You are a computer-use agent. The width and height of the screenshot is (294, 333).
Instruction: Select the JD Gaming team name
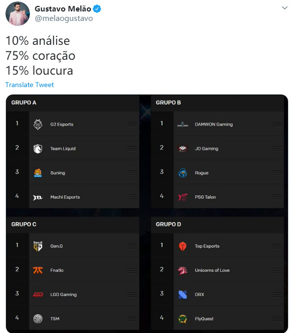pos(207,149)
